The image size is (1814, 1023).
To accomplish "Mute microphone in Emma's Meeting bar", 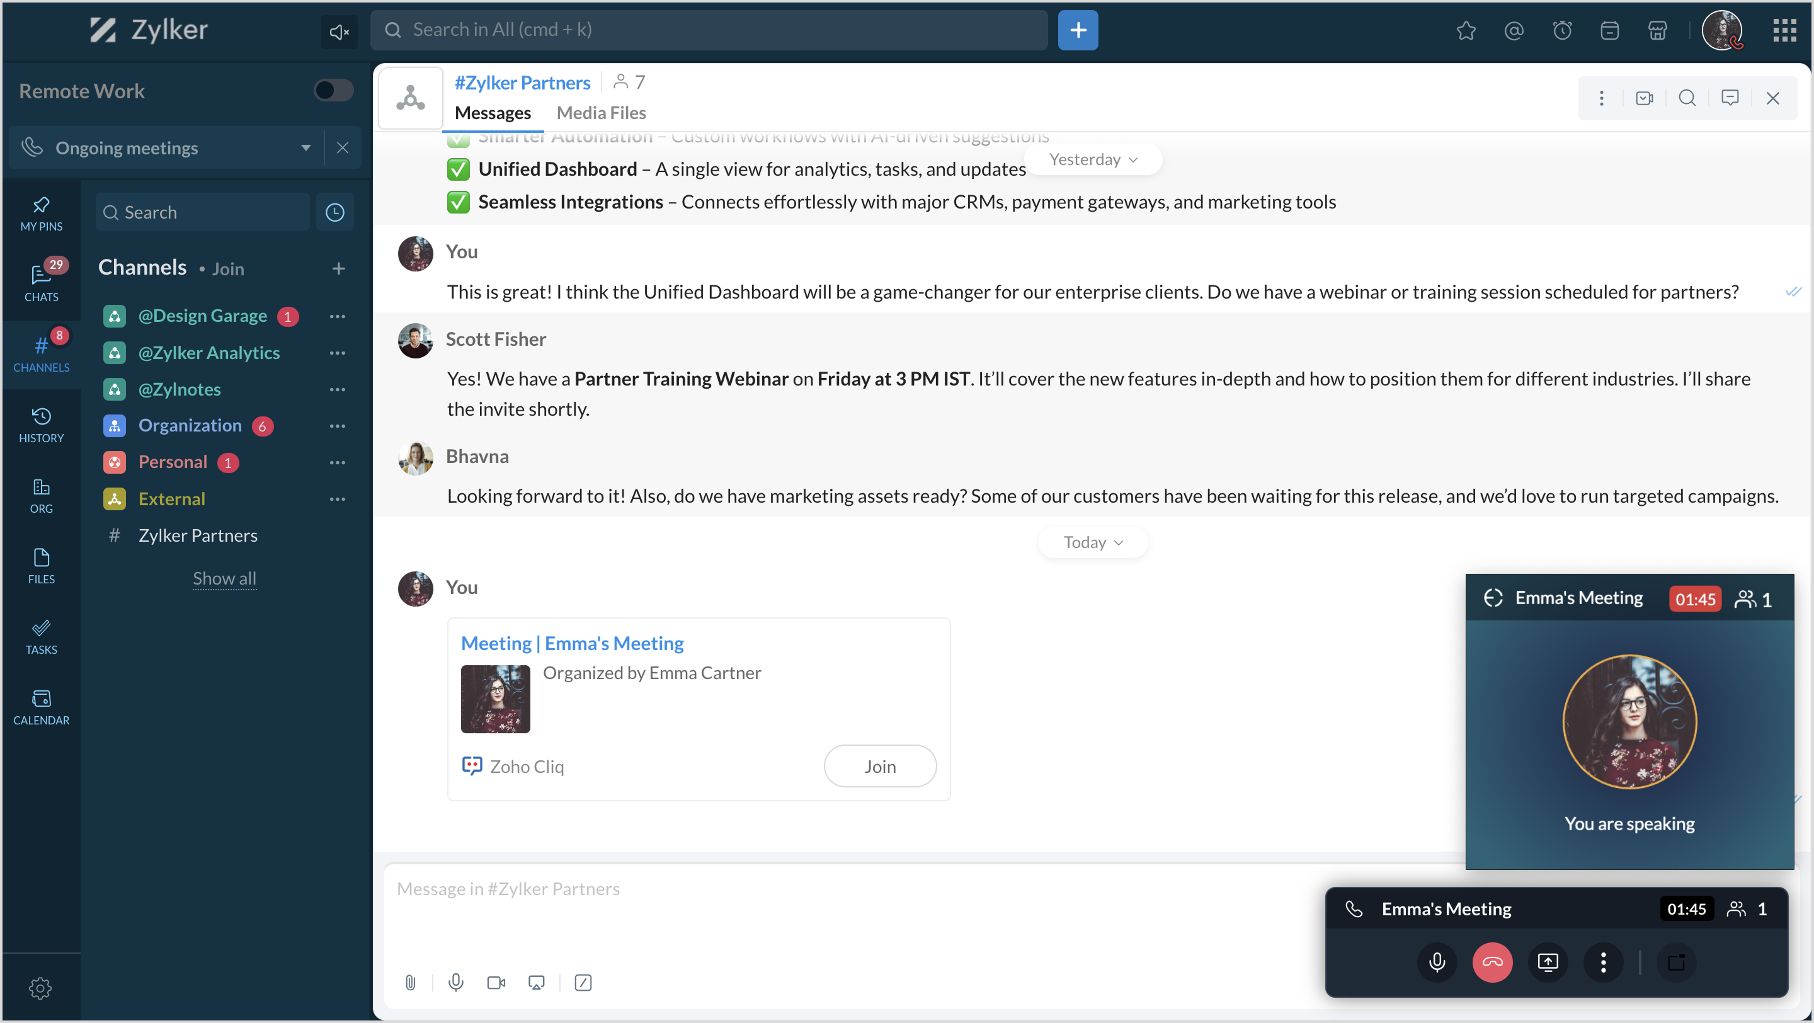I will click(x=1437, y=962).
